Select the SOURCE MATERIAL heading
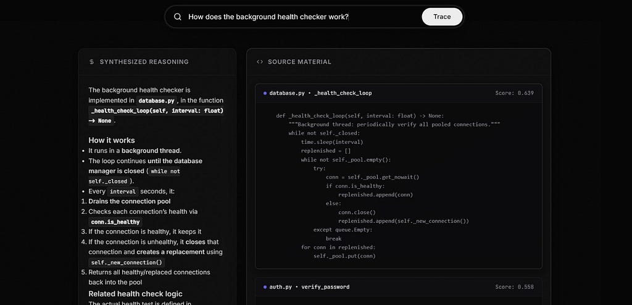 [299, 62]
